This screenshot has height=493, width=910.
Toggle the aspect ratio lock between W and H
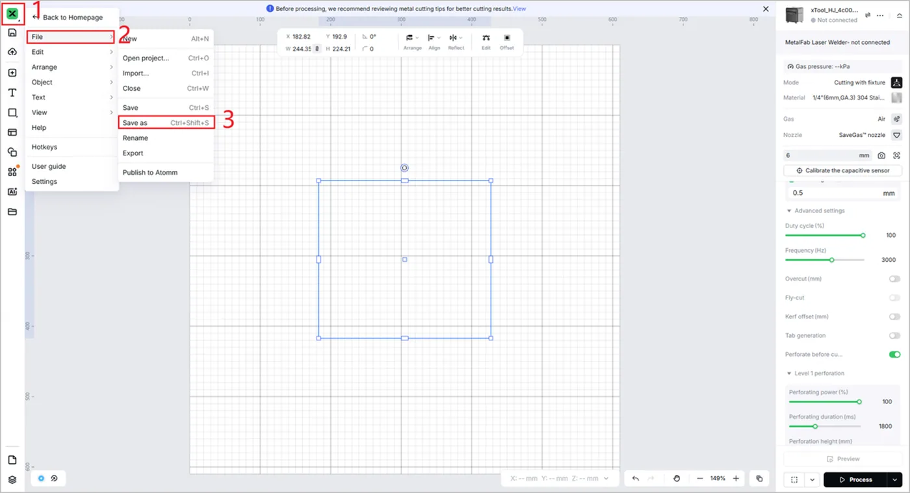pos(317,49)
